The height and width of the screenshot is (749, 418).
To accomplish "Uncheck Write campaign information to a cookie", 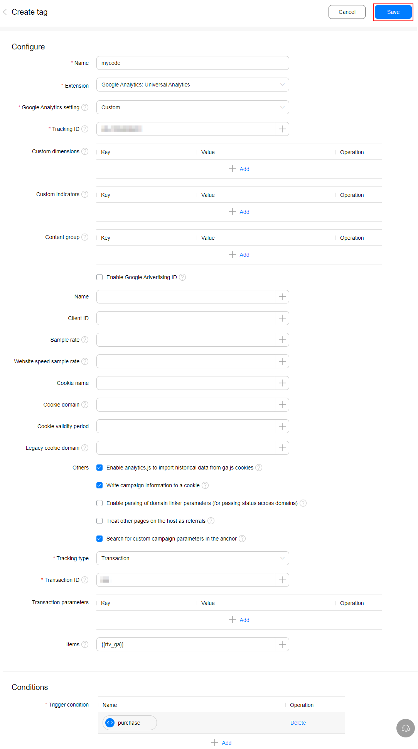I will click(99, 485).
